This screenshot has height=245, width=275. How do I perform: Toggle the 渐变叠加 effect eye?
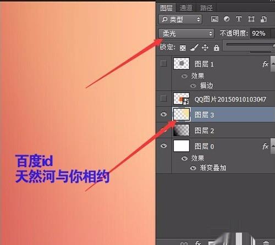pos(193,168)
